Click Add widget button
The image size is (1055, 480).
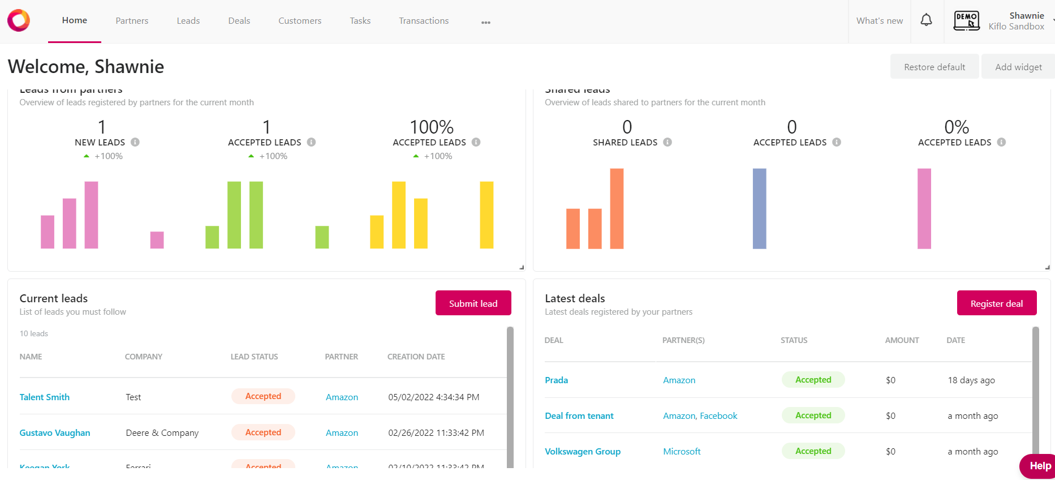[1018, 67]
